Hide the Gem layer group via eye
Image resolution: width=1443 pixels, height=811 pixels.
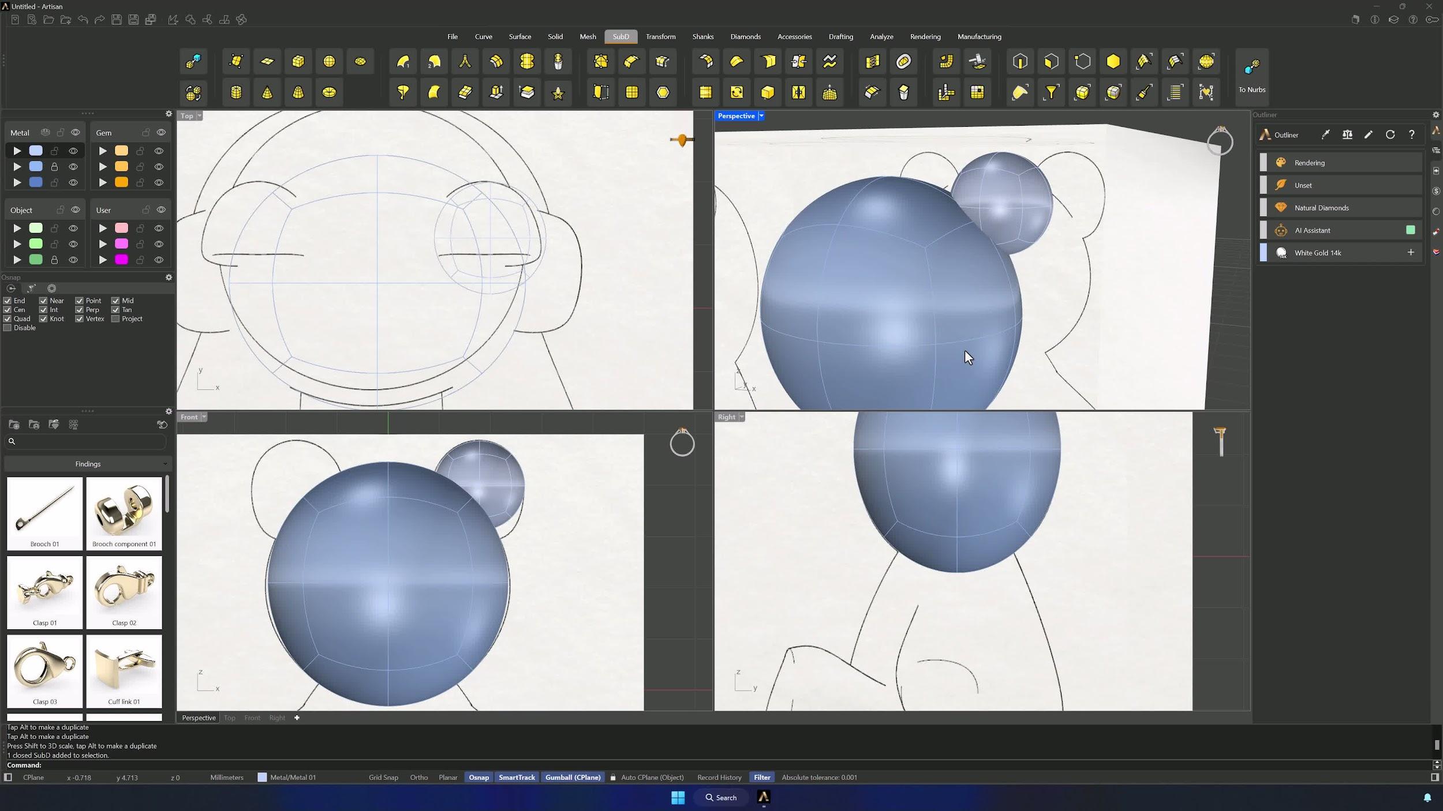(161, 132)
